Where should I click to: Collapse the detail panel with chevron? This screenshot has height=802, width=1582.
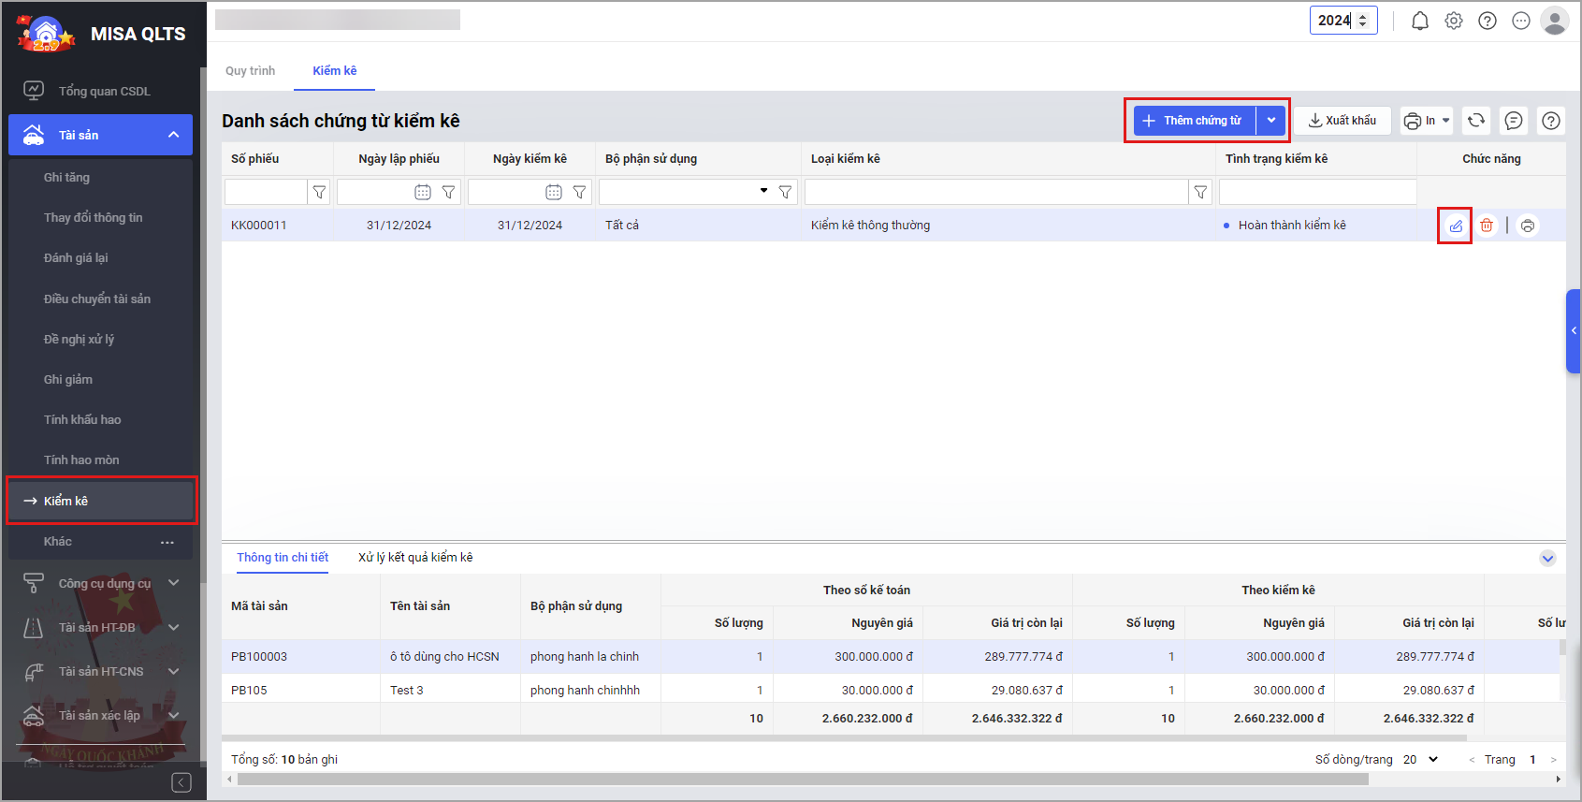[1547, 559]
